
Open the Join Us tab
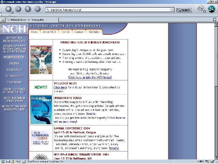coord(65,32)
